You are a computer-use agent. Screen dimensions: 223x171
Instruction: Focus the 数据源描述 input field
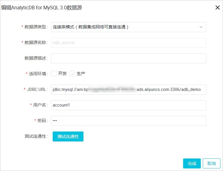pyautogui.click(x=128, y=58)
